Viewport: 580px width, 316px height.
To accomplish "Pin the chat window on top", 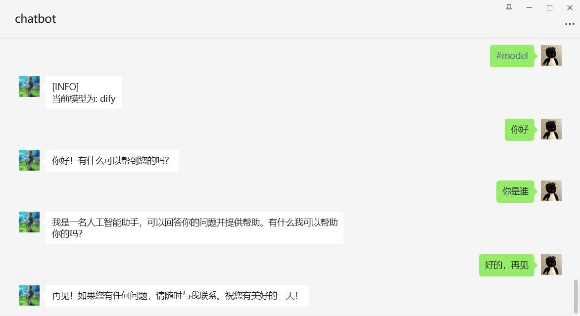I will pos(509,8).
